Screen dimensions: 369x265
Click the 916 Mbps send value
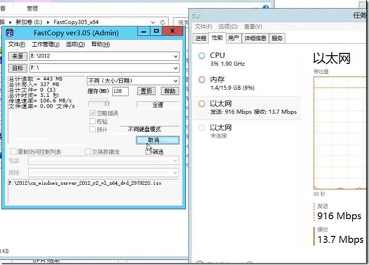(x=339, y=216)
